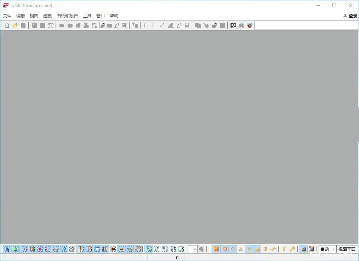
Task: Toggle the Select all blue arrow switch
Action: point(7,249)
